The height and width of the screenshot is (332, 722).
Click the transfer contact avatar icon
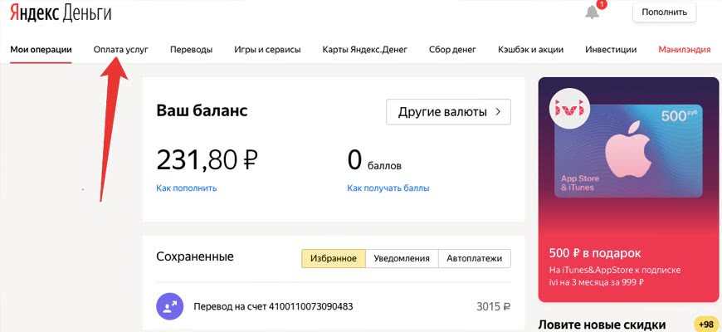pyautogui.click(x=169, y=306)
